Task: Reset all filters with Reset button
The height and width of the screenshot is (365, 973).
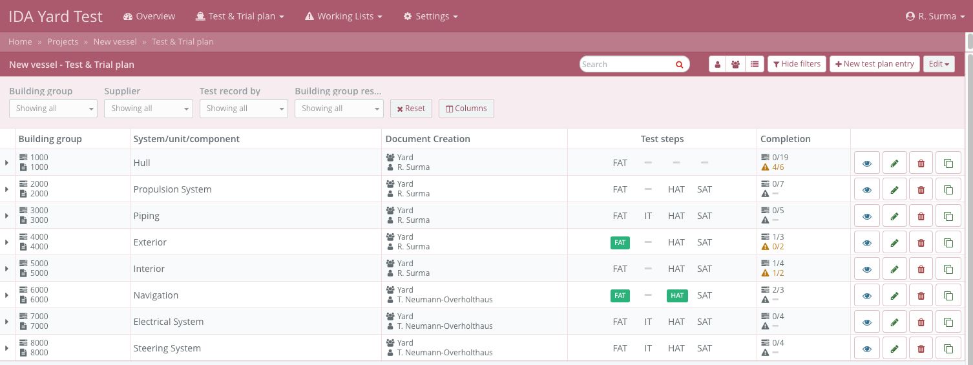Action: (x=411, y=109)
